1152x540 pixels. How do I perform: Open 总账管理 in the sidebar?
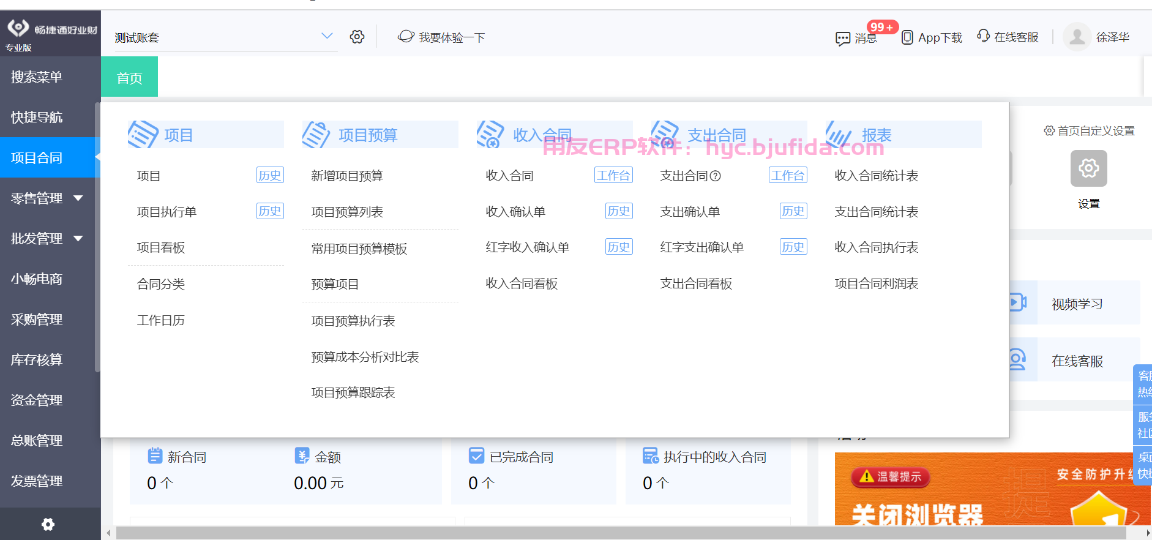(37, 441)
